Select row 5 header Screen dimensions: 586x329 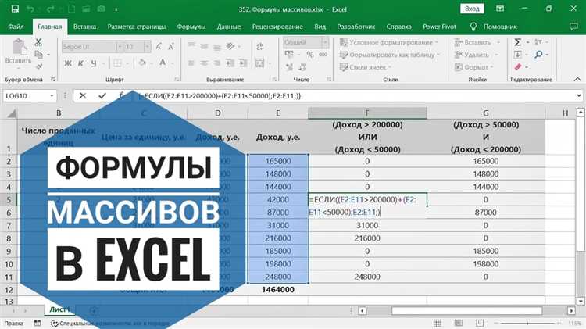pyautogui.click(x=9, y=199)
